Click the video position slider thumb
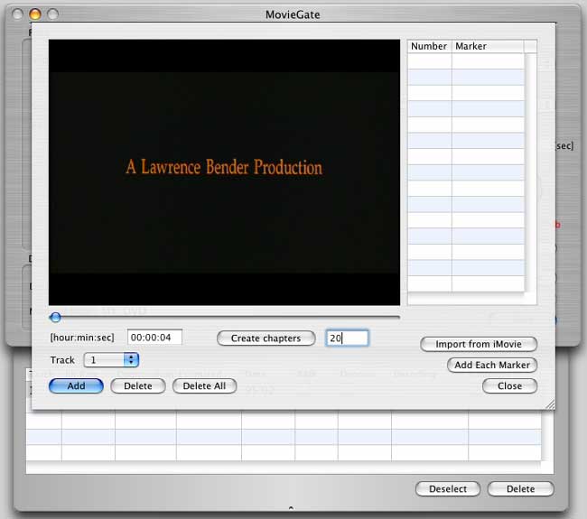587x519 pixels. click(56, 317)
